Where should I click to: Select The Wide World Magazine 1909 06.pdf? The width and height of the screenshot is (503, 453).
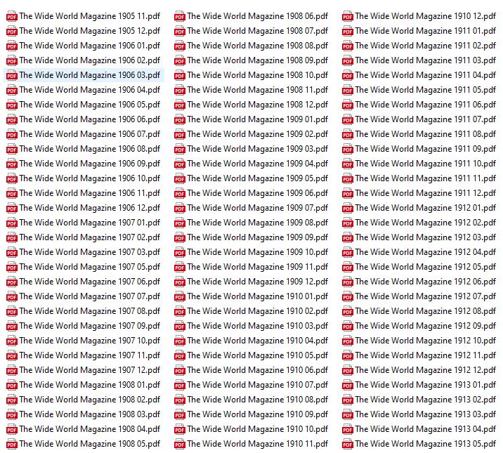coord(257,192)
